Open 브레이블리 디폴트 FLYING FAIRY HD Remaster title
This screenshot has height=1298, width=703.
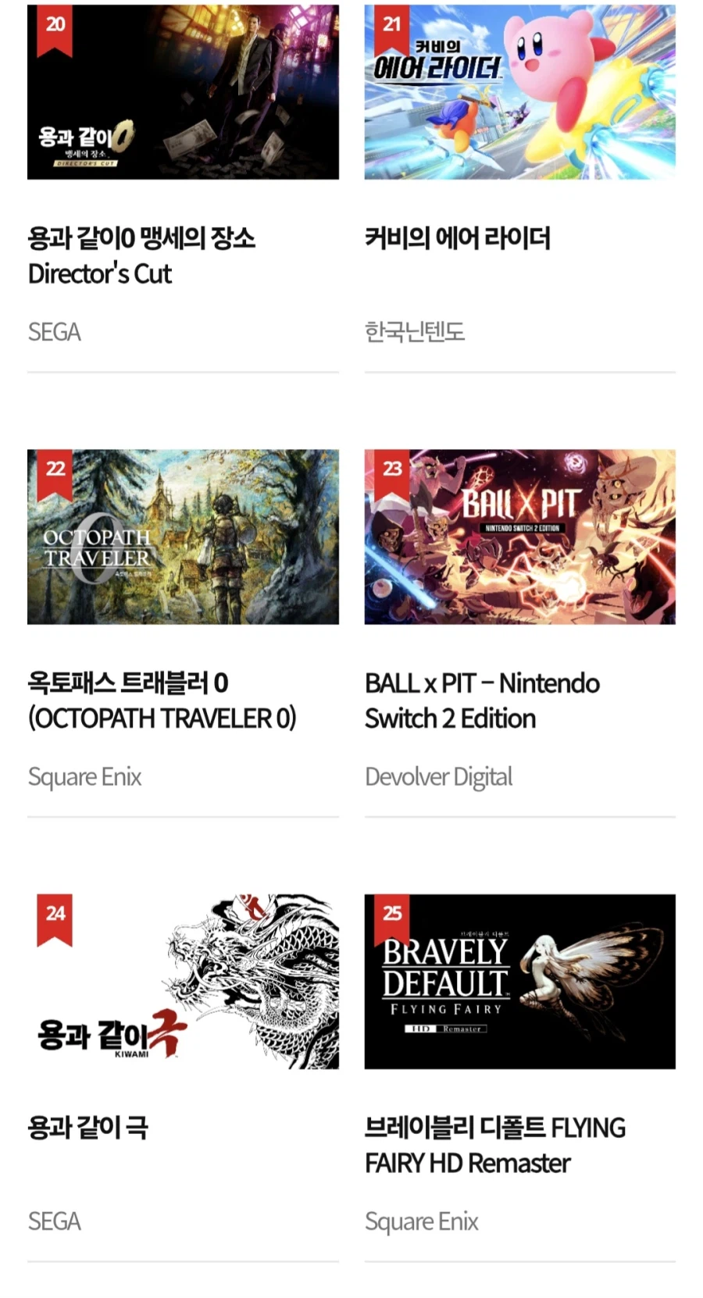[495, 1145]
